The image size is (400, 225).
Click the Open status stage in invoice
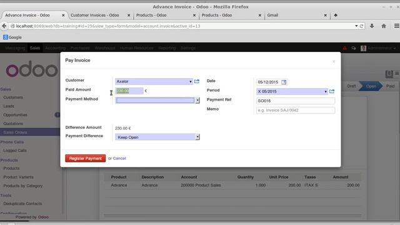[x=371, y=86]
